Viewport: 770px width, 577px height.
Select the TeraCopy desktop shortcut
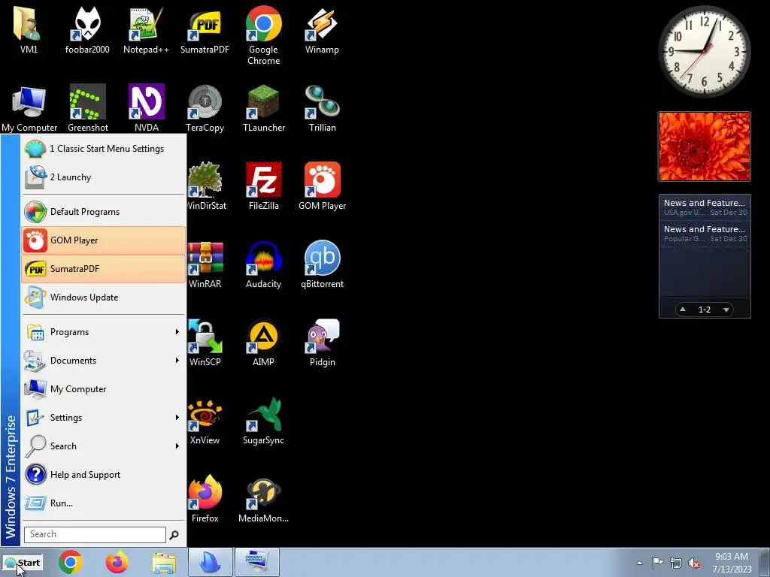tap(205, 108)
